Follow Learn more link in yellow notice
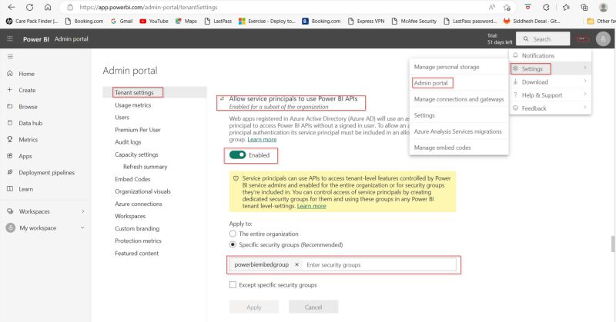This screenshot has height=322, width=616. (312, 206)
